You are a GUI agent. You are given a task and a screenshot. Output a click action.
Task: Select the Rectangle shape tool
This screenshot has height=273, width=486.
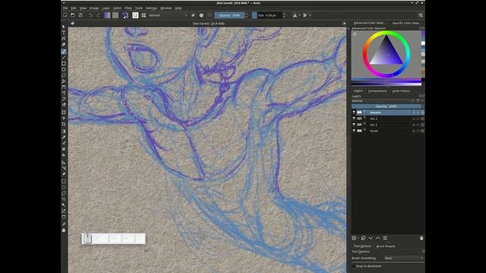click(64, 64)
